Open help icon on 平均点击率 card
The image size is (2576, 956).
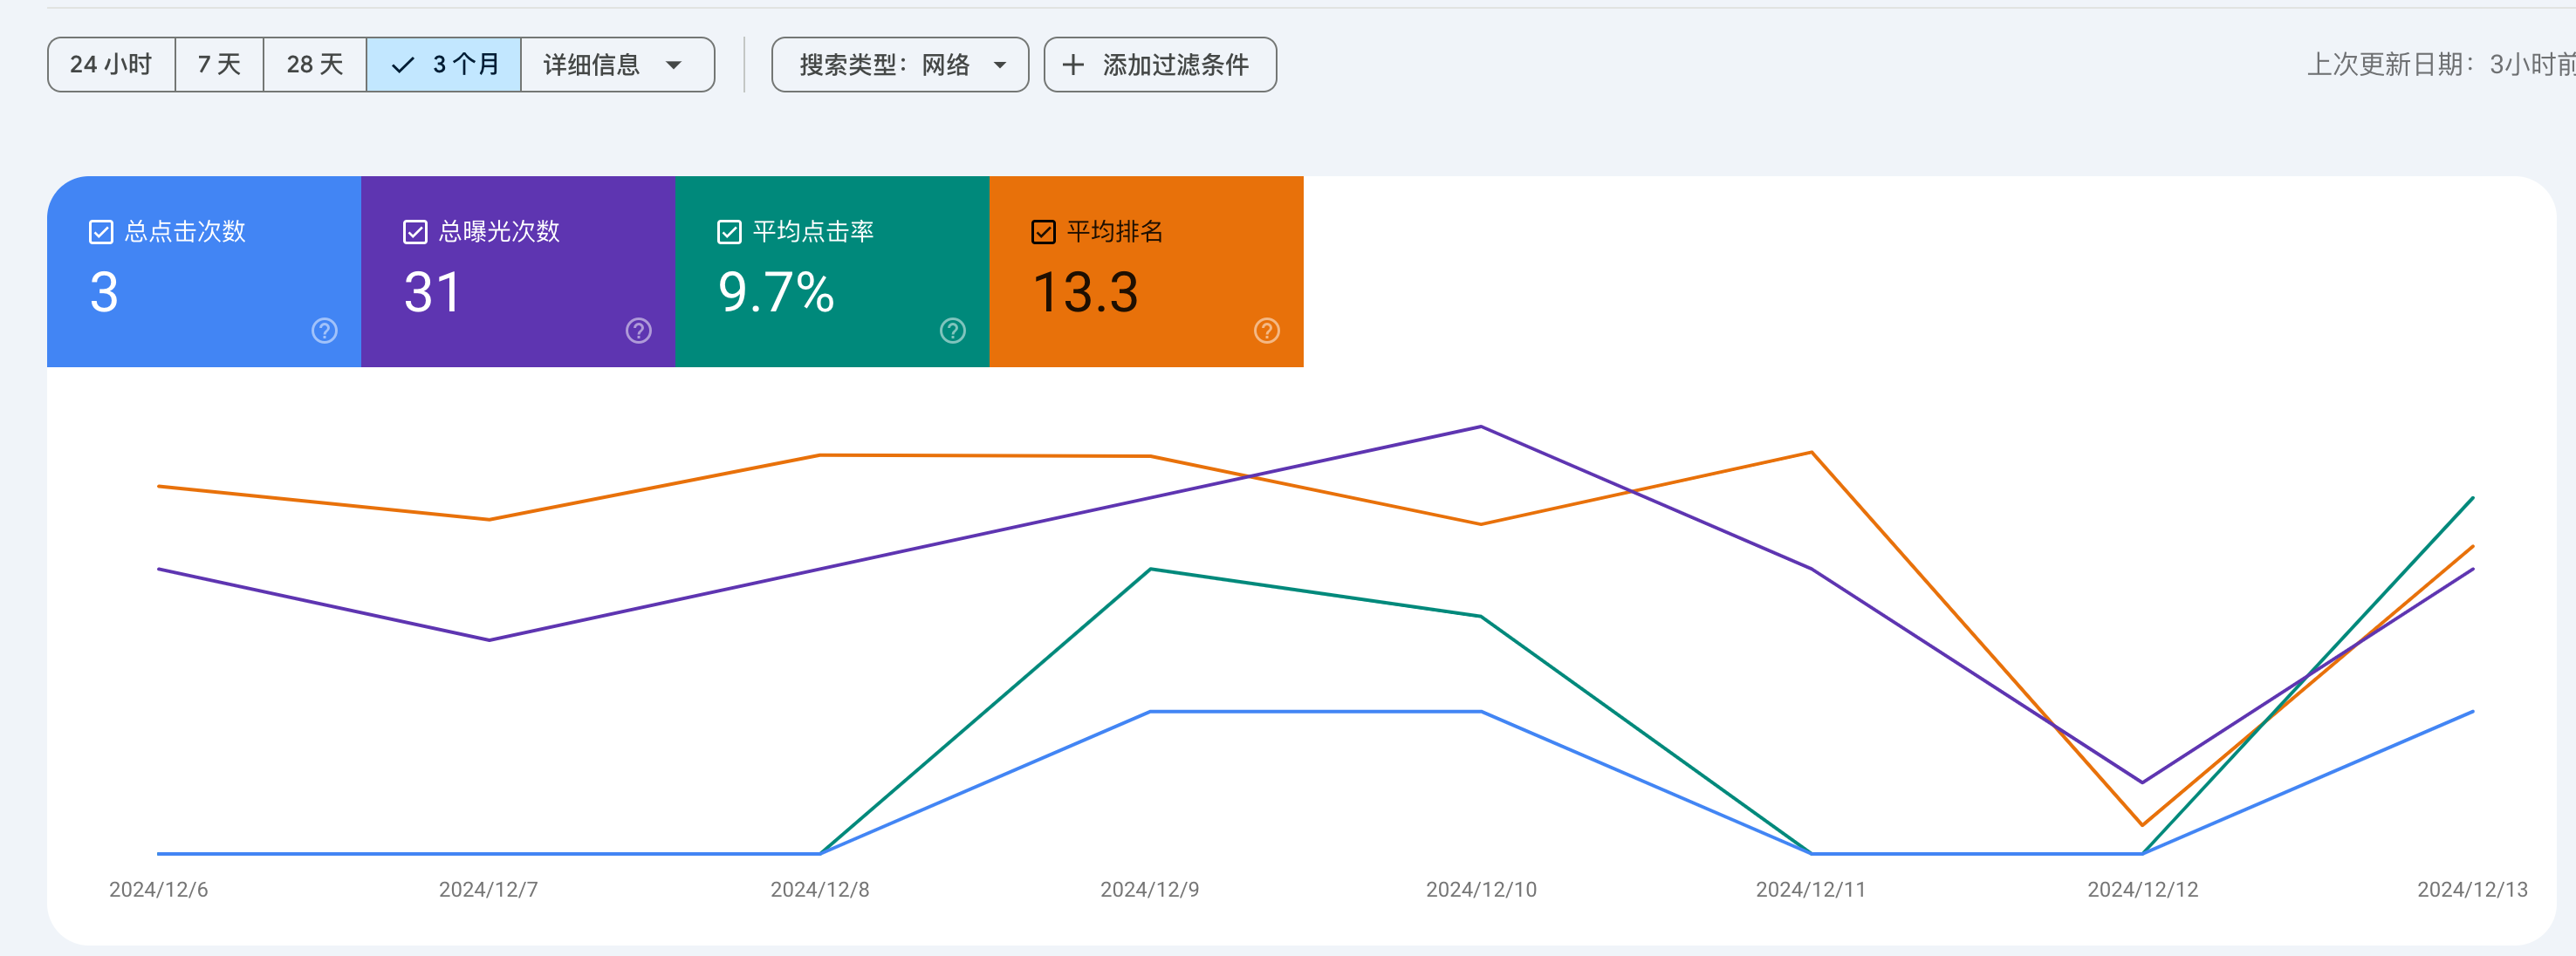click(952, 331)
